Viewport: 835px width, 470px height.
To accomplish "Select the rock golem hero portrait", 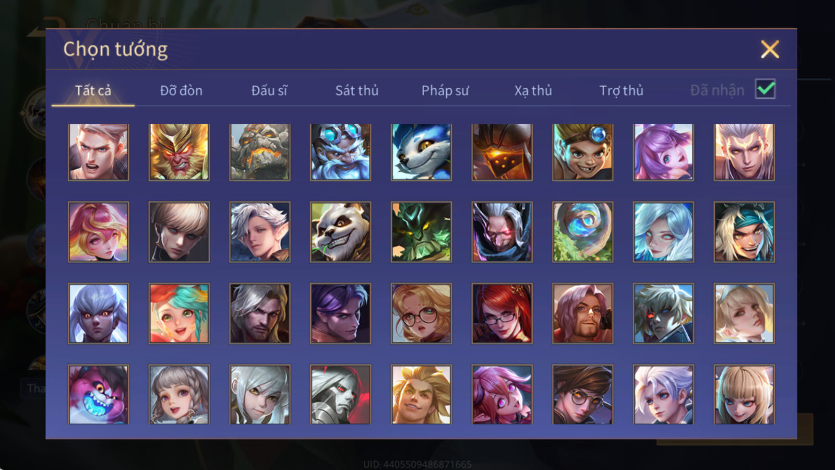I will [x=260, y=152].
